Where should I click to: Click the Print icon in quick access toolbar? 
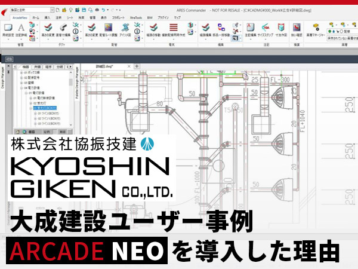(x=97, y=10)
